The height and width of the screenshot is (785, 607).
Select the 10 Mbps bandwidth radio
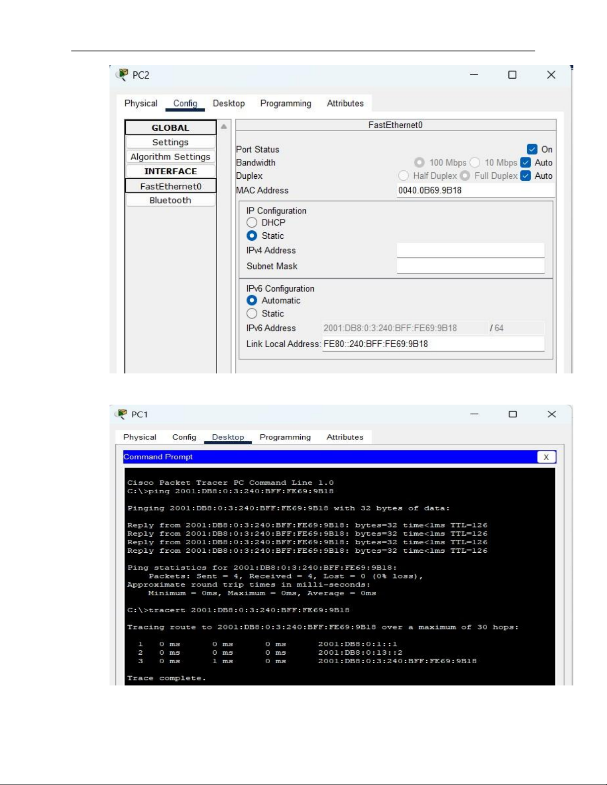click(x=475, y=162)
